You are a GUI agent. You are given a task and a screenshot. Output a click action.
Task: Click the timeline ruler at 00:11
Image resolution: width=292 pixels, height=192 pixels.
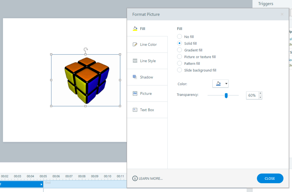pos(120,176)
